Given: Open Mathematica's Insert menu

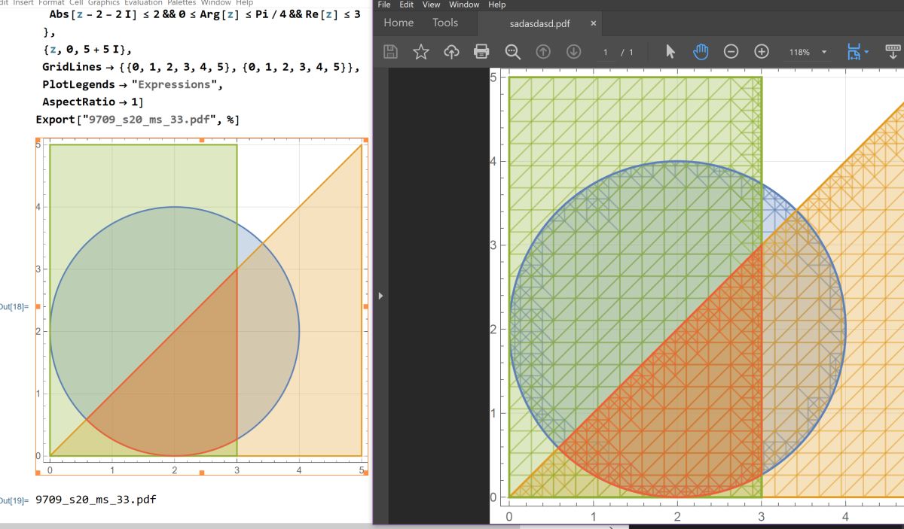Looking at the screenshot, I should click(23, 3).
